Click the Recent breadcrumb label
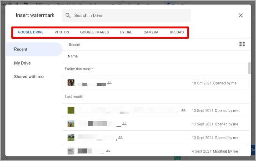The width and height of the screenshot is (256, 161). tap(75, 45)
